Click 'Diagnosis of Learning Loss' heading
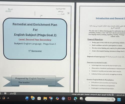 pos(96,57)
